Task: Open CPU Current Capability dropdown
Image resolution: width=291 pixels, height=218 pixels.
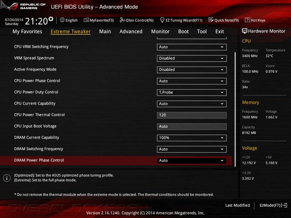Action: pos(192,104)
